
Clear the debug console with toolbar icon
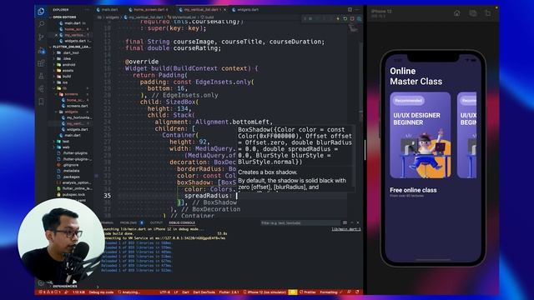[x=345, y=222]
